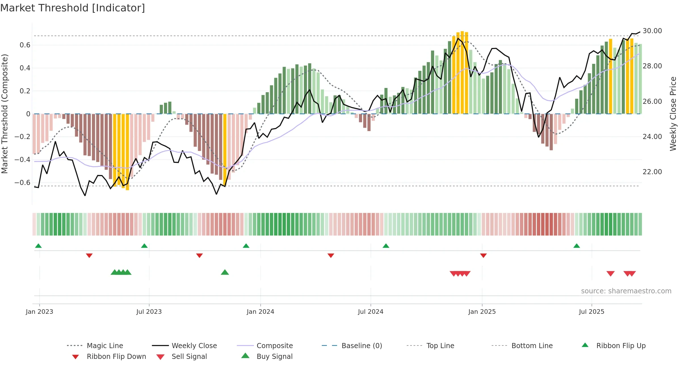Toggle the Weekly Close legend entry

tap(184, 346)
